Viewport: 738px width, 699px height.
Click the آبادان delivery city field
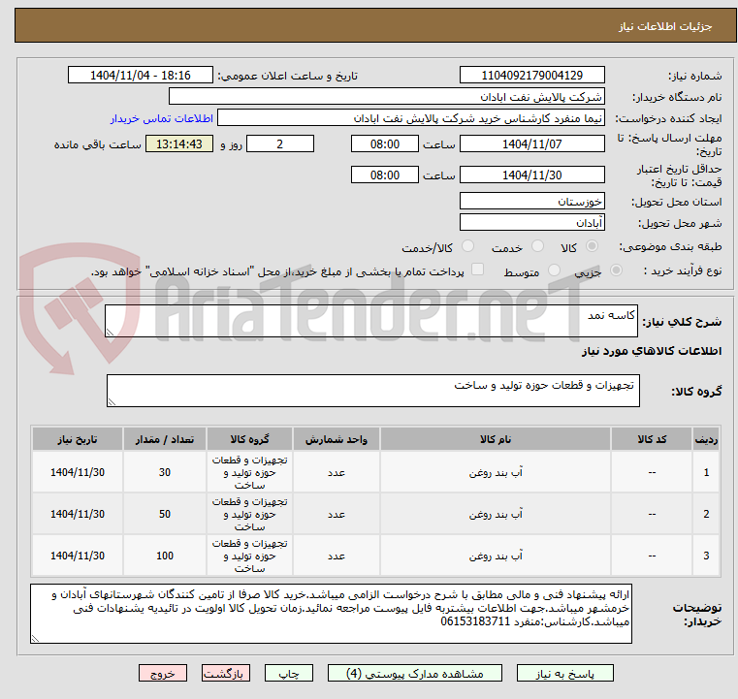click(531, 223)
